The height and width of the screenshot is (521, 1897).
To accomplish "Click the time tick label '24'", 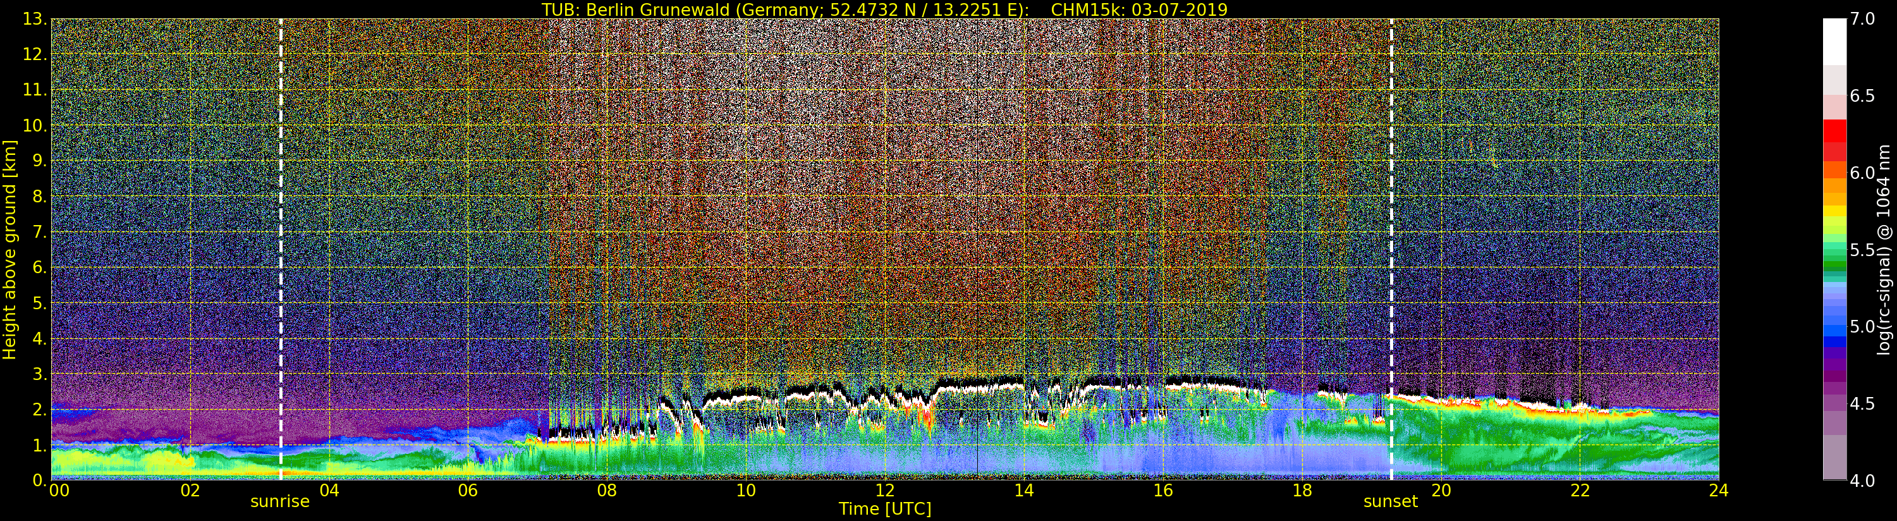I will (1719, 490).
